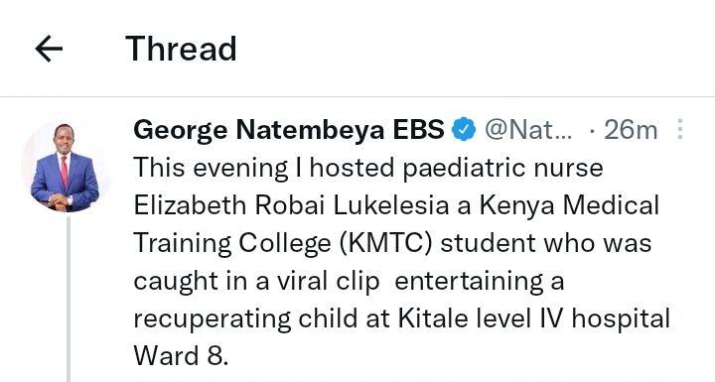Click the 'Ward 8.' text
Image resolution: width=715 pixels, height=382 pixels.
pos(181,355)
